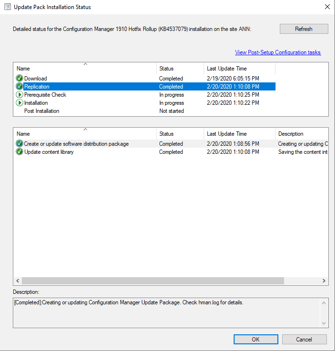The width and height of the screenshot is (335, 351).
Task: Select the Update content library row
Action: point(171,152)
